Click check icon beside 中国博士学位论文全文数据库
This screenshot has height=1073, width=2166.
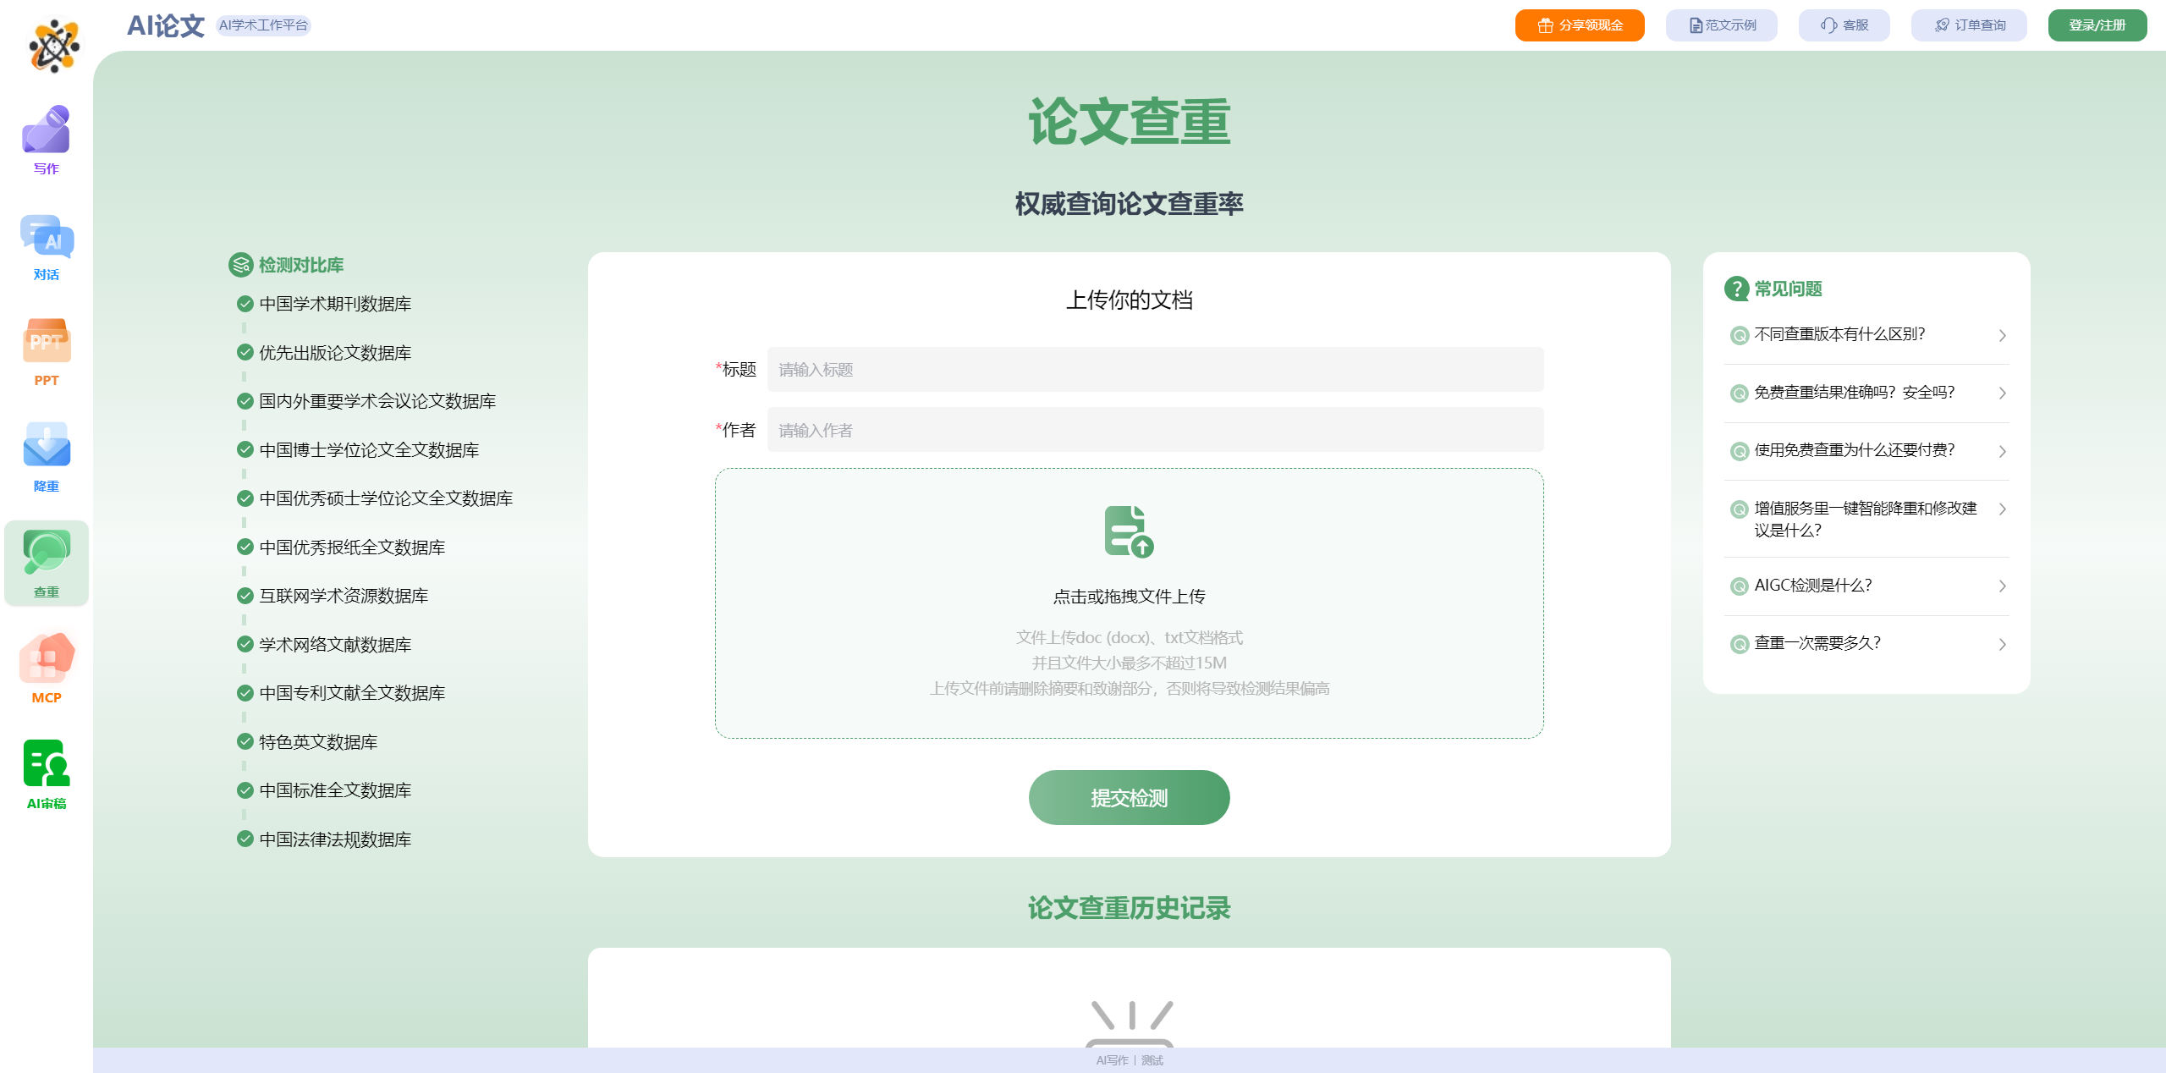coord(245,449)
